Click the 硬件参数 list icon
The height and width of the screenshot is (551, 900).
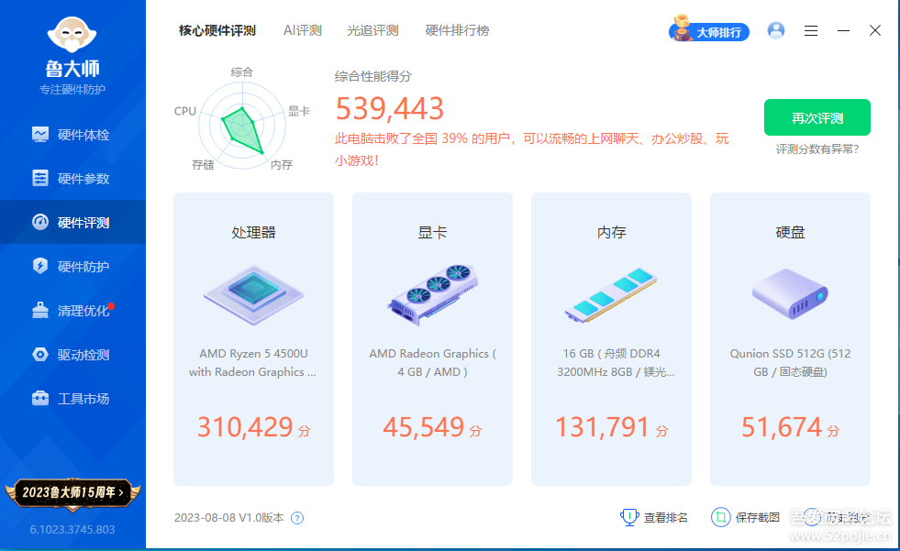[40, 178]
